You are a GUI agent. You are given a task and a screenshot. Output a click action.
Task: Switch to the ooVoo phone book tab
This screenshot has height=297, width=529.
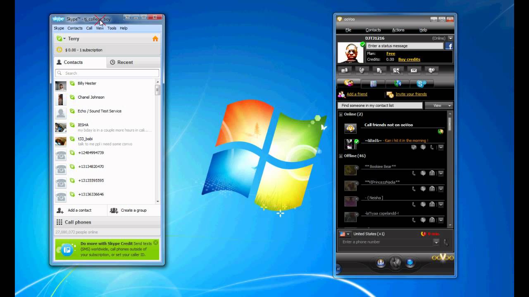tap(373, 84)
